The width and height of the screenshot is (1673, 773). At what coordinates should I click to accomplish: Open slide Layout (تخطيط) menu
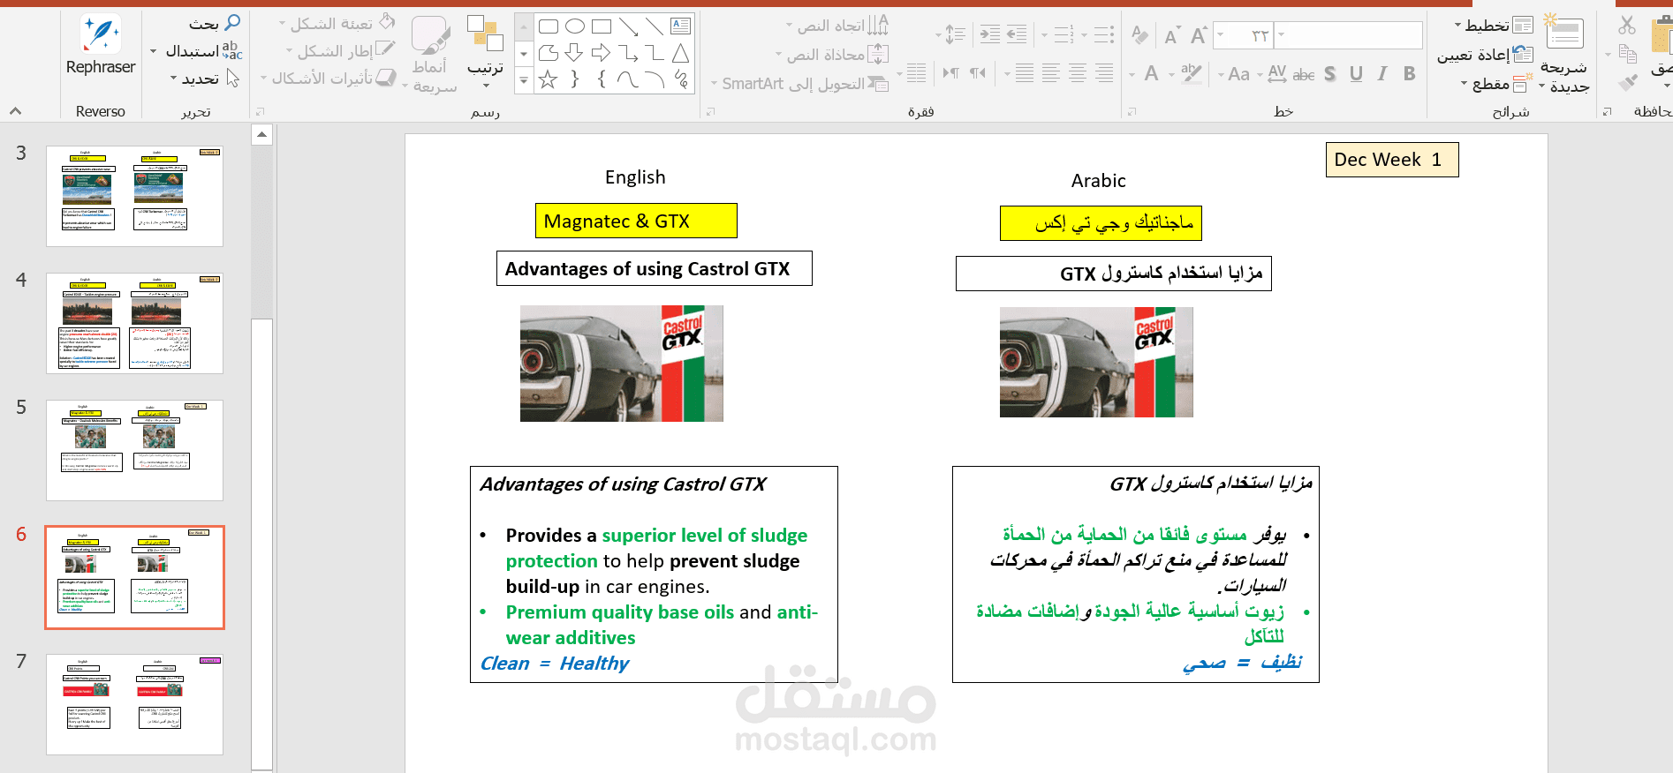pyautogui.click(x=1494, y=26)
